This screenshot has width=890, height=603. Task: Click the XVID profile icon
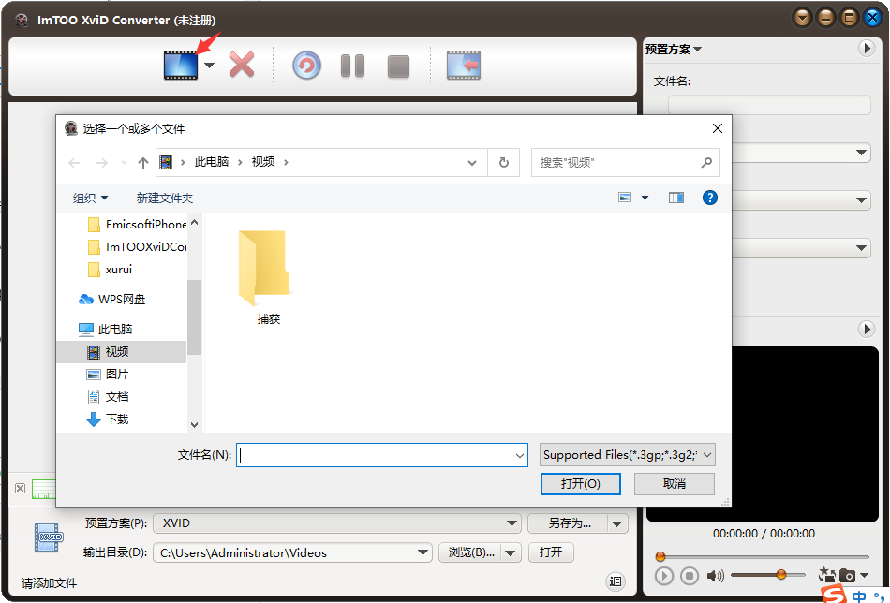click(x=48, y=537)
